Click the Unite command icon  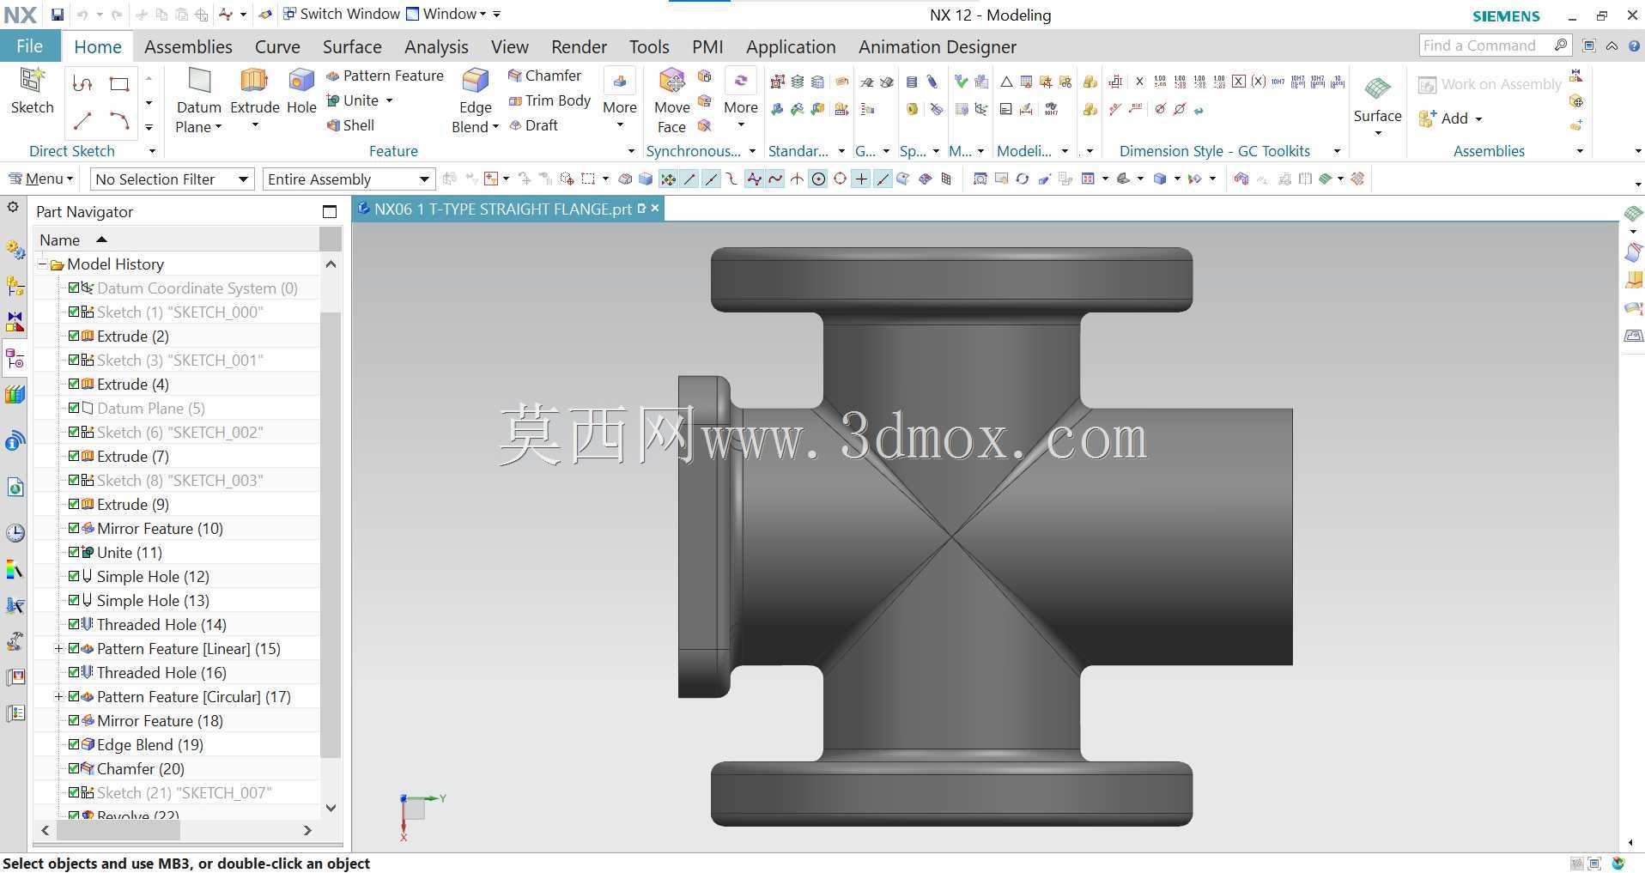coord(333,100)
